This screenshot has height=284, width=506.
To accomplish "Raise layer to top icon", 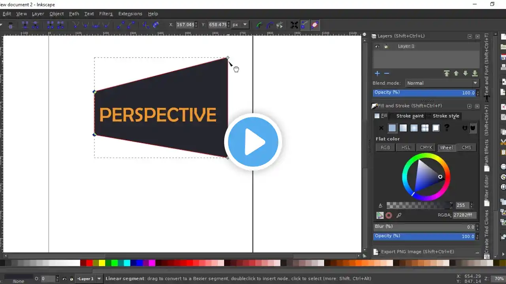I will point(447,73).
